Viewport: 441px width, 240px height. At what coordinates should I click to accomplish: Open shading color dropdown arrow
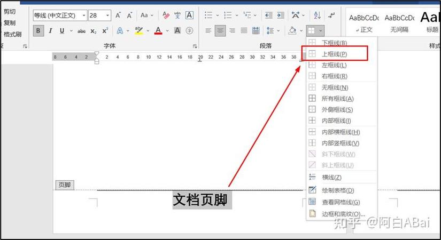pos(301,30)
